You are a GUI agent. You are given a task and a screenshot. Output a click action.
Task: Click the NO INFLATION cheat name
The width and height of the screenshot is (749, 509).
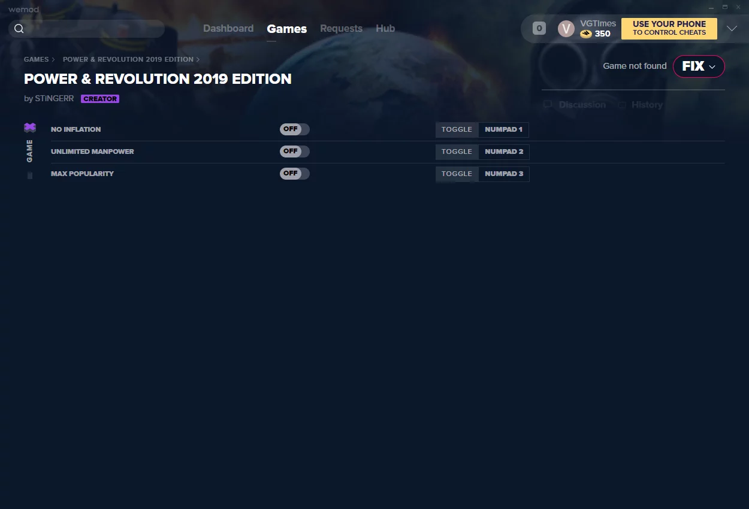click(x=76, y=129)
